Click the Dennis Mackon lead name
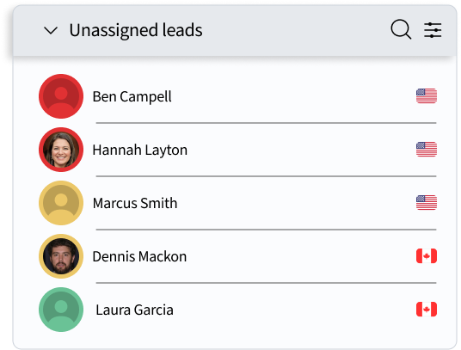 click(x=139, y=256)
